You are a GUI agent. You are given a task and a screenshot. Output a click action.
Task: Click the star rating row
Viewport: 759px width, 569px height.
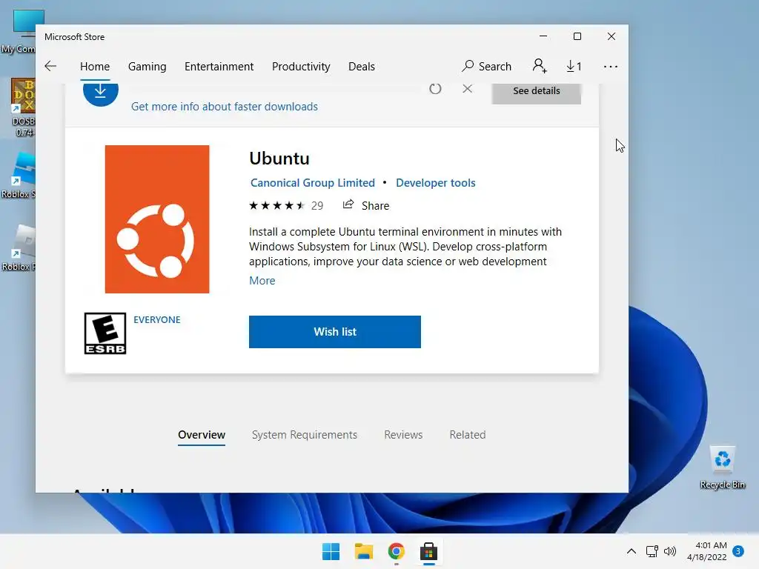click(277, 206)
